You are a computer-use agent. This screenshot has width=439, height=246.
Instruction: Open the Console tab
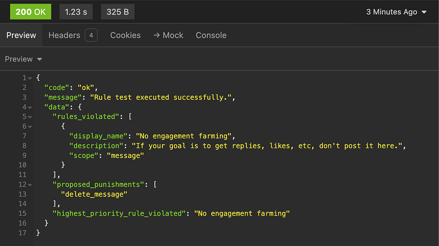pos(211,35)
